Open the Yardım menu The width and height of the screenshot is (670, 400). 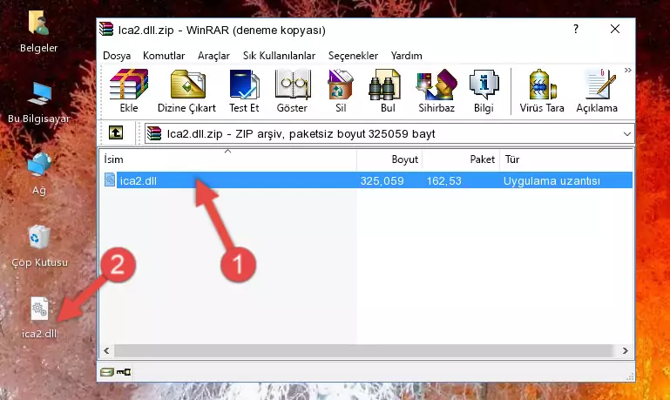coord(406,56)
